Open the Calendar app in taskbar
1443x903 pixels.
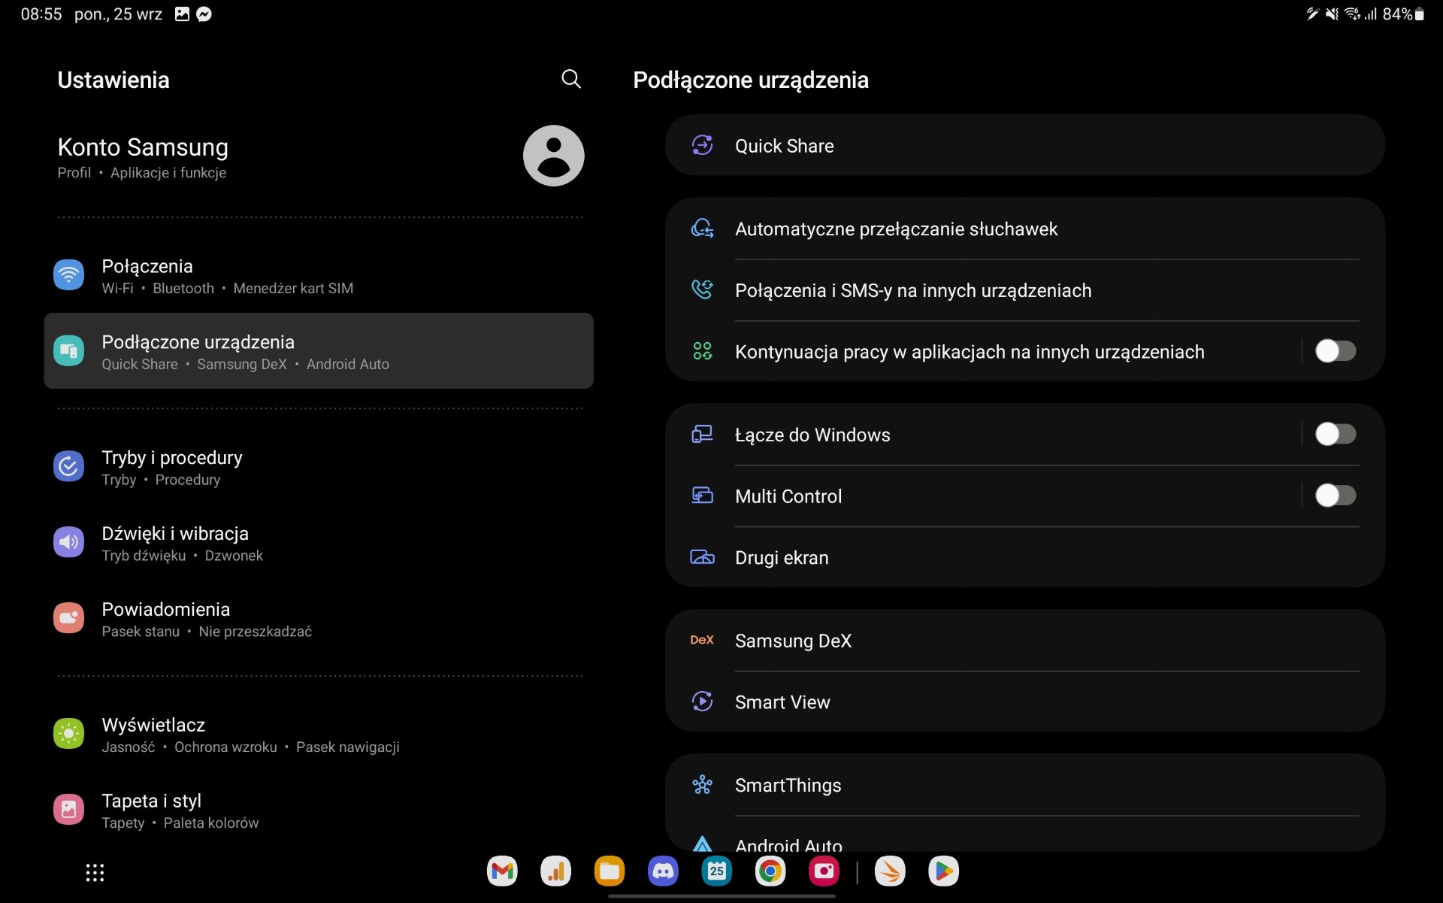(x=717, y=871)
